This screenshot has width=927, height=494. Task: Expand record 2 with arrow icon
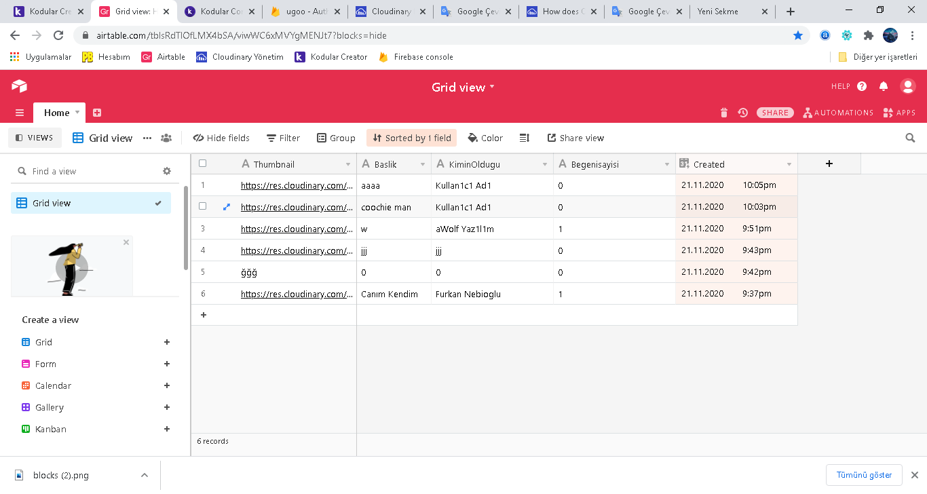pyautogui.click(x=227, y=207)
